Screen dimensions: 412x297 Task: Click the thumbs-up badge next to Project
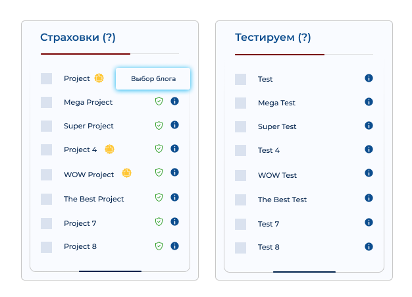[99, 78]
